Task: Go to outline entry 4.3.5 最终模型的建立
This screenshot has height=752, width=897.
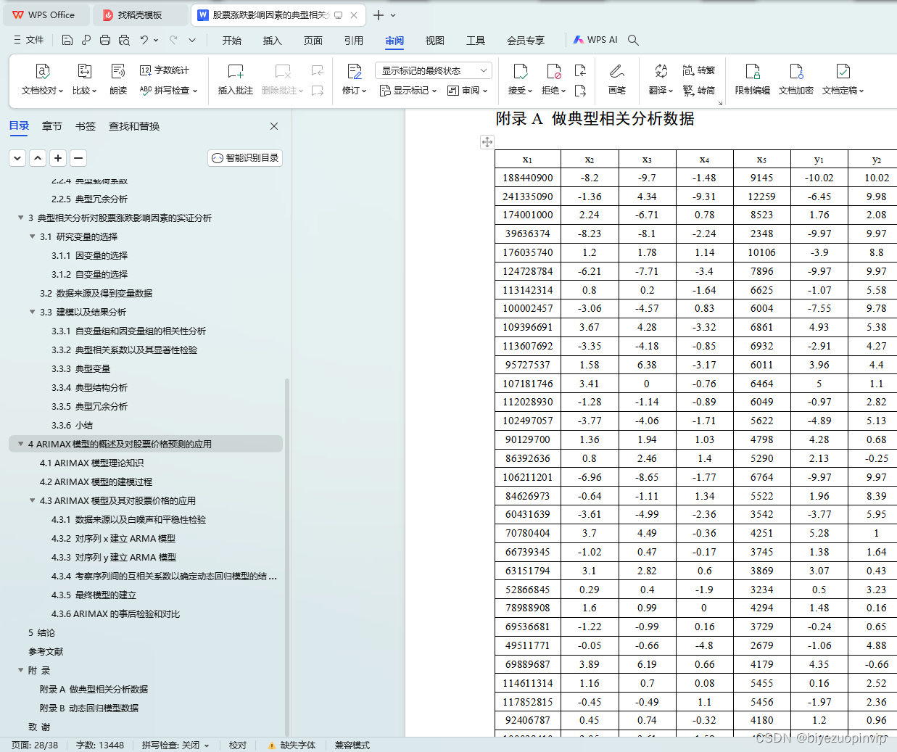Action: [x=94, y=595]
